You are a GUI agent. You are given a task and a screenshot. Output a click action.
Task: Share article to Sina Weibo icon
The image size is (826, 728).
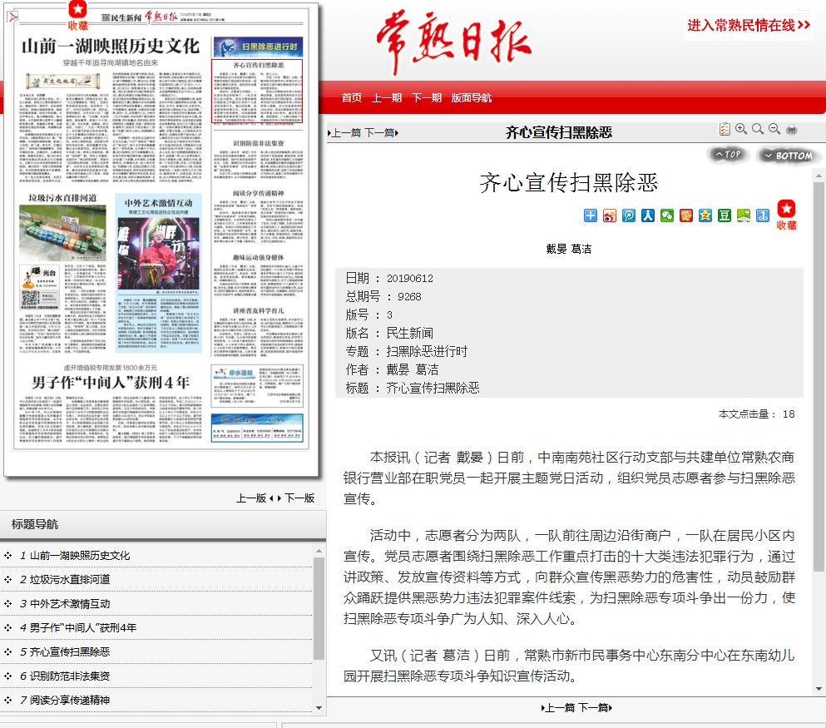[610, 215]
